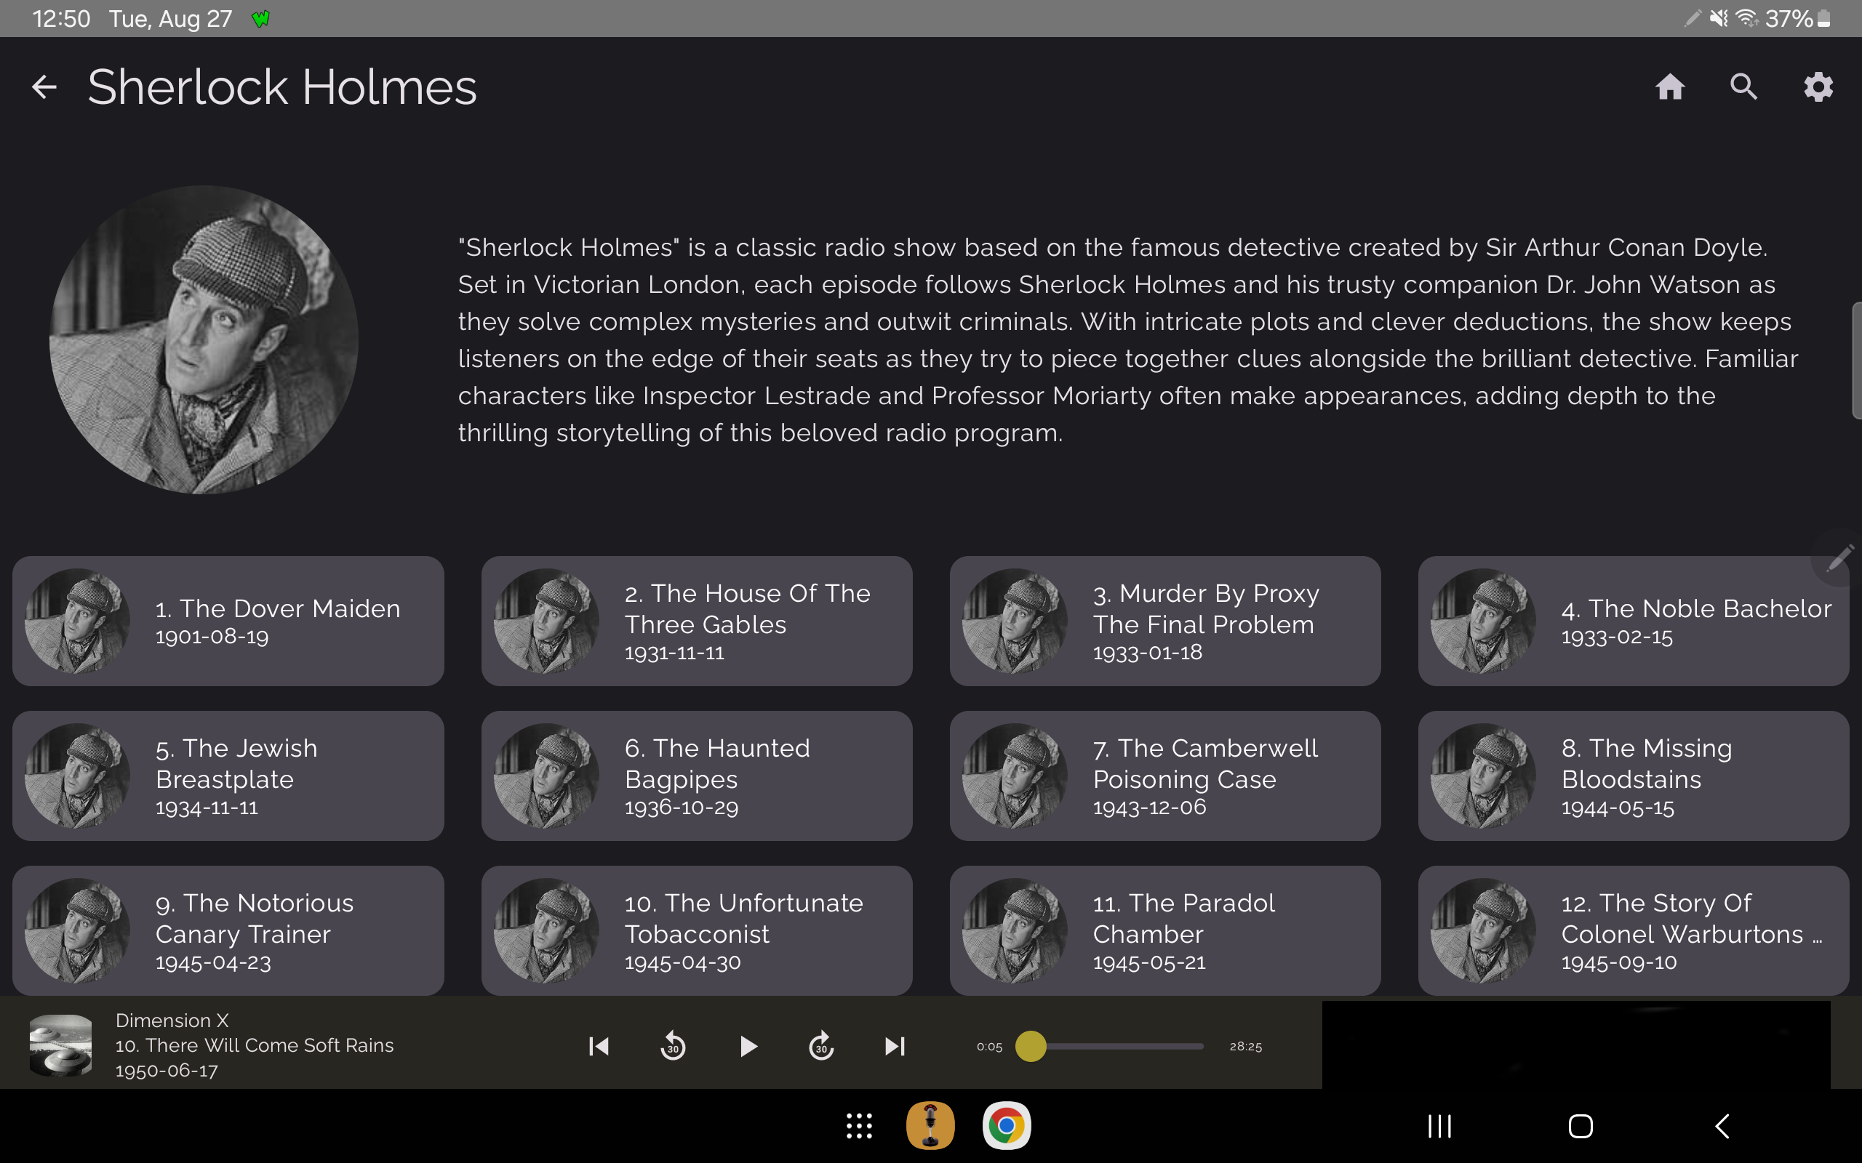Resume playback with the play button
Image resolution: width=1862 pixels, height=1163 pixels.
pyautogui.click(x=747, y=1045)
